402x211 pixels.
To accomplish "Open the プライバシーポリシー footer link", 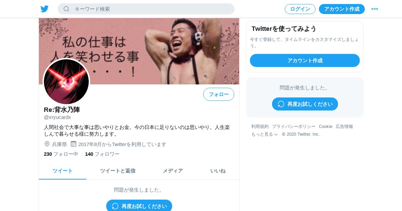I will coord(294,126).
